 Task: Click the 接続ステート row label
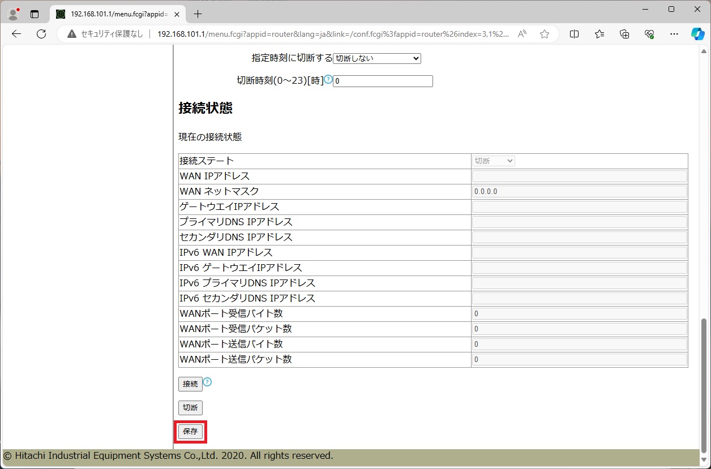tap(207, 161)
